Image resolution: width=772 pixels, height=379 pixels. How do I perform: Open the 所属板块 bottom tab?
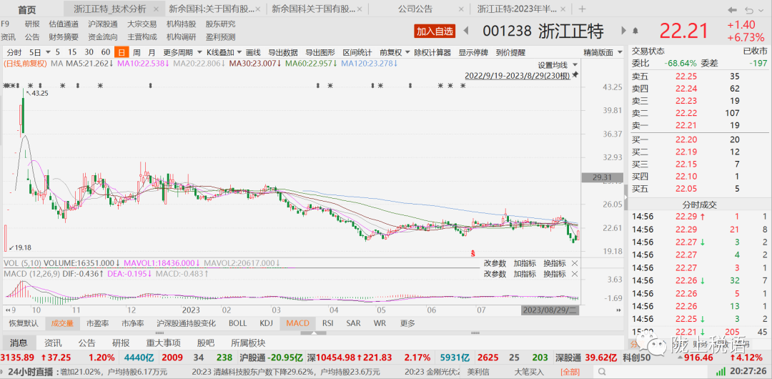click(x=249, y=343)
